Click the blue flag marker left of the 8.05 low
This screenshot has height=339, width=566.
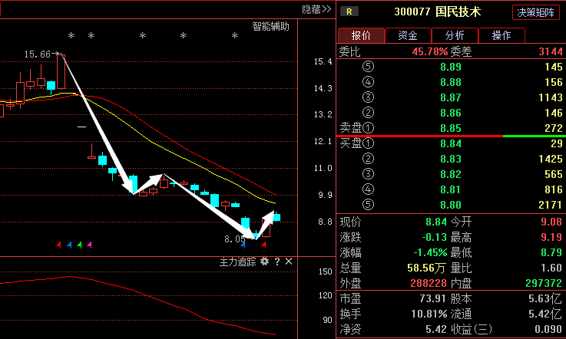click(x=243, y=245)
